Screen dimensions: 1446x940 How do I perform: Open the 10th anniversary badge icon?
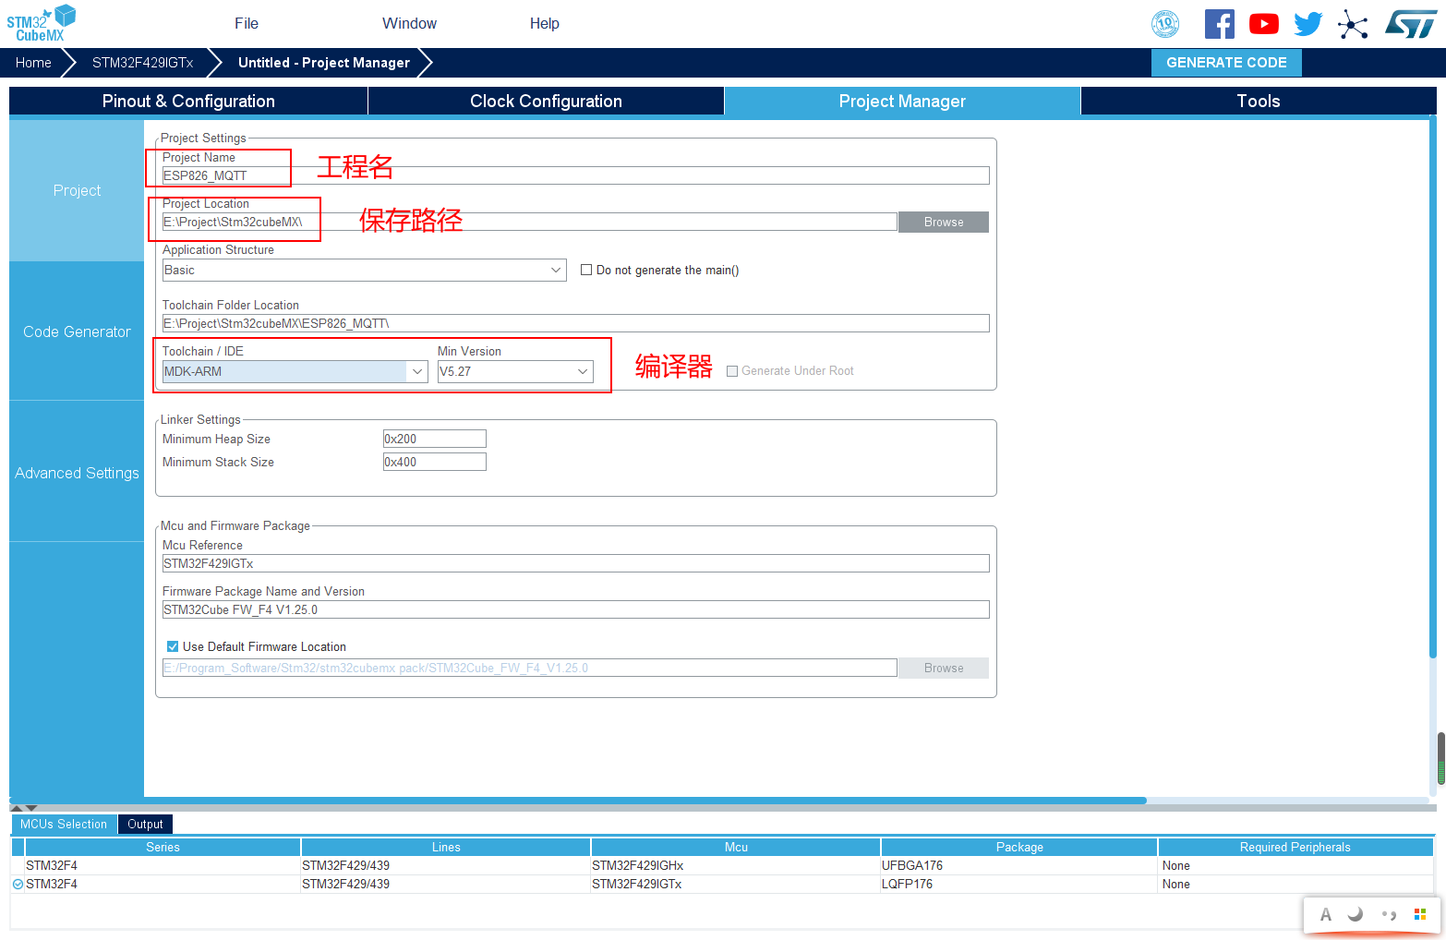coord(1165,24)
